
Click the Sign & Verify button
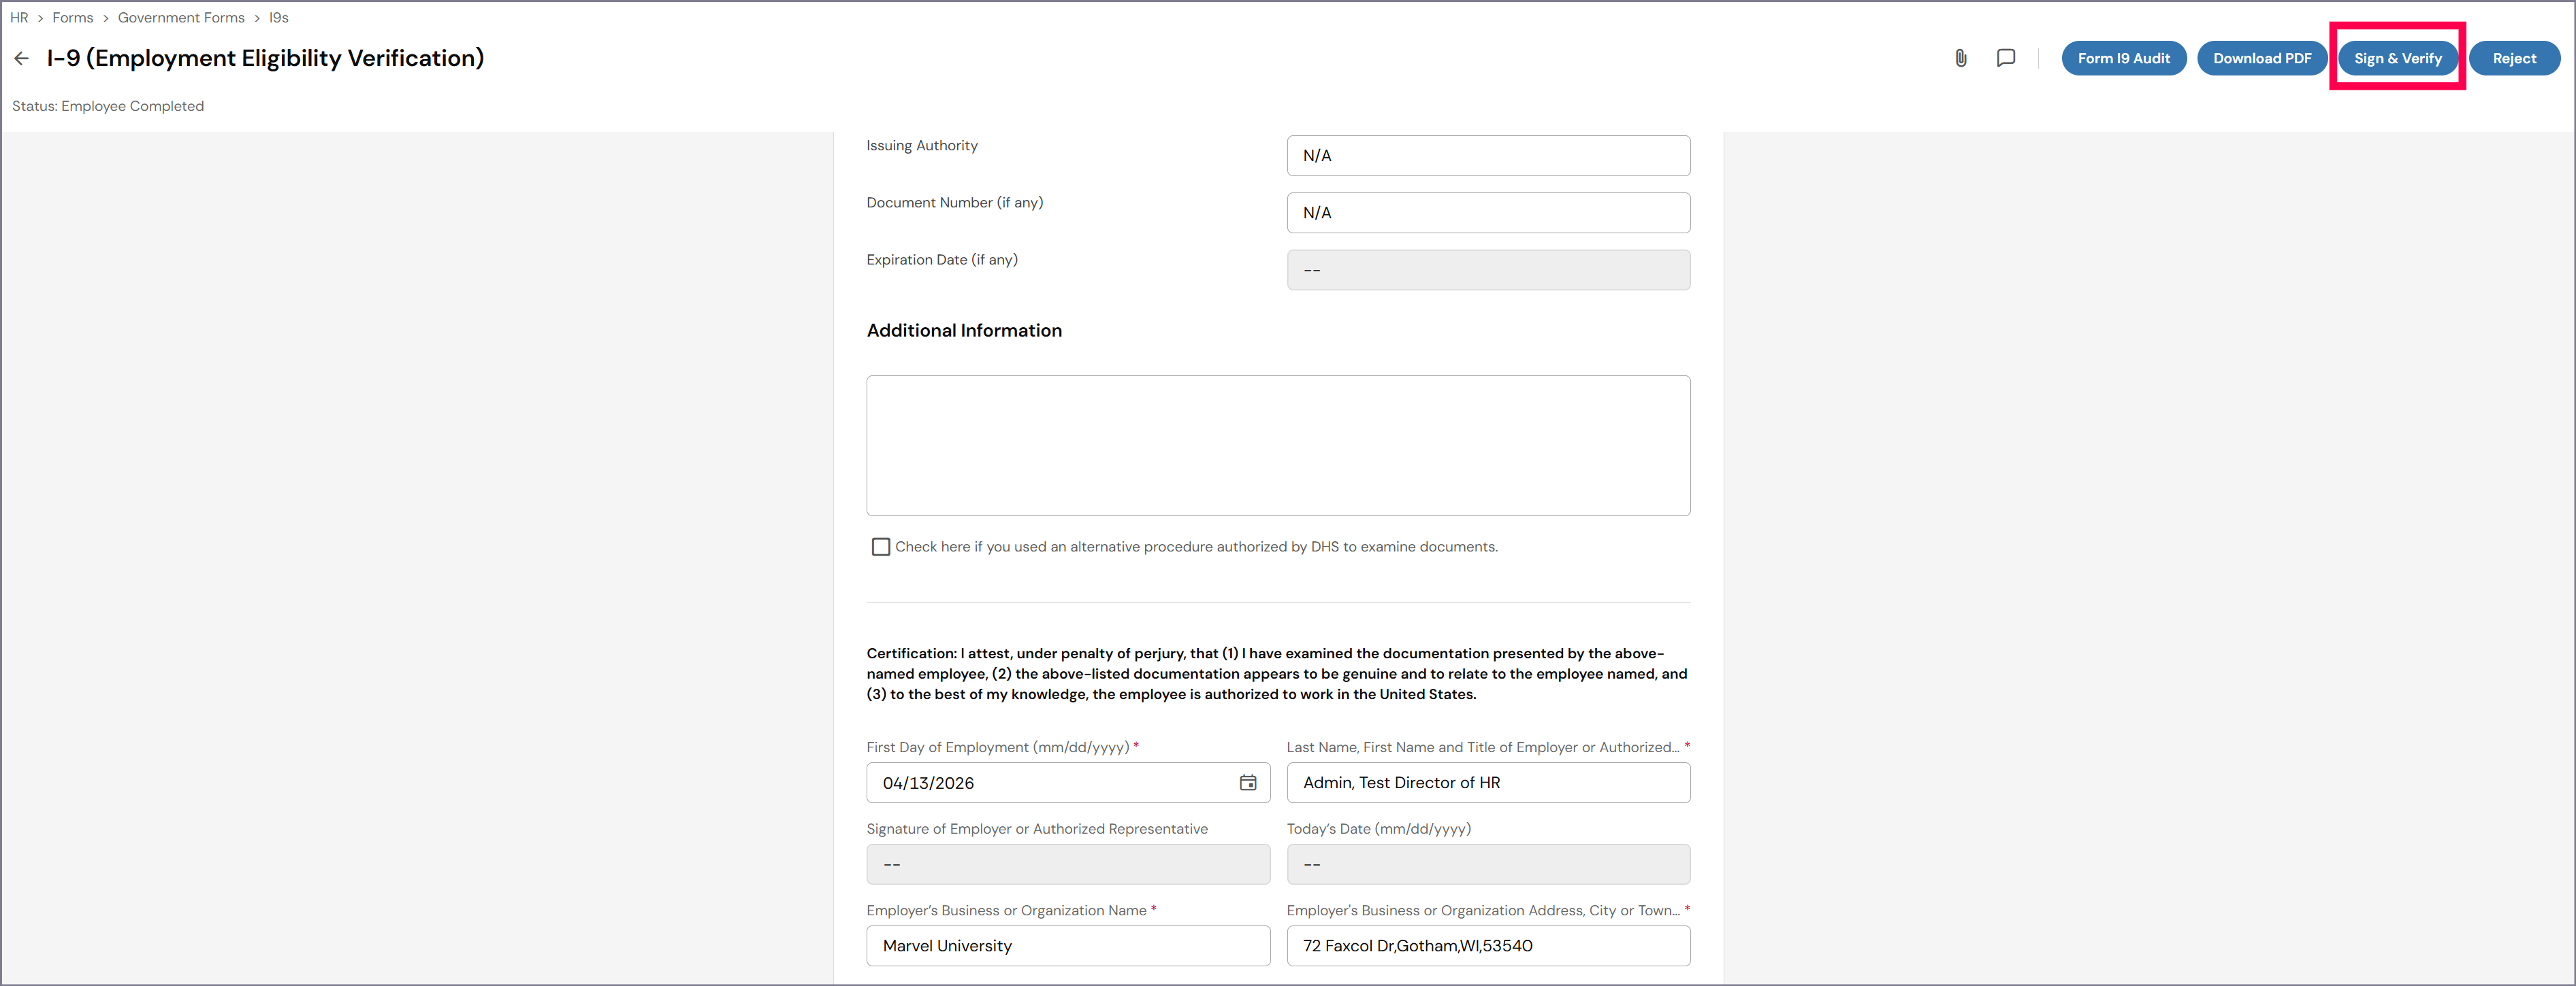point(2397,59)
